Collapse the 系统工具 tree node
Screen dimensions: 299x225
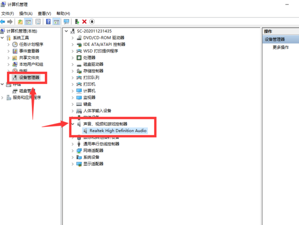coord(2,38)
